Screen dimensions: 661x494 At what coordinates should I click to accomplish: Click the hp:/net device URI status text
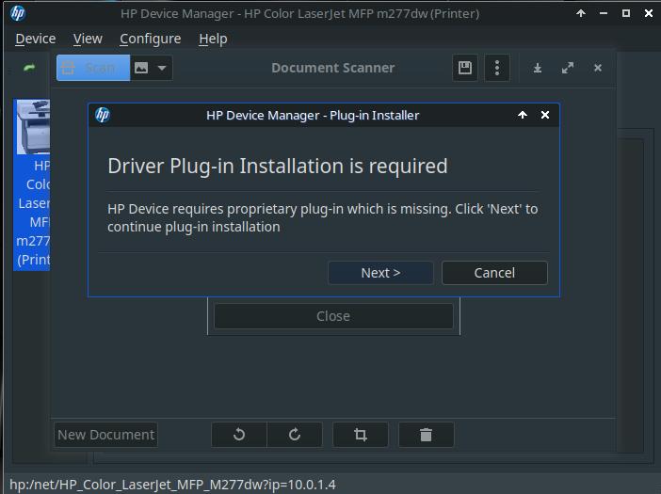coord(173,485)
